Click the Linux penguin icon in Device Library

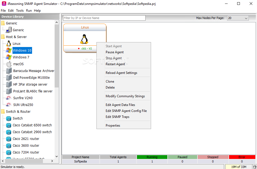(x=9, y=43)
